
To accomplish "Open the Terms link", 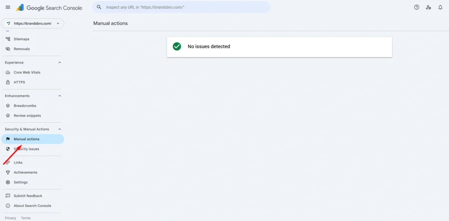I will (x=26, y=218).
